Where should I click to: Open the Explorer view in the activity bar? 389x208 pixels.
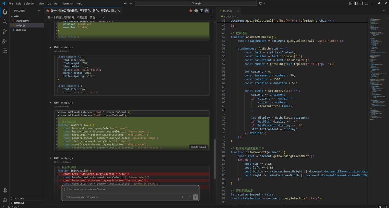pos(5,12)
